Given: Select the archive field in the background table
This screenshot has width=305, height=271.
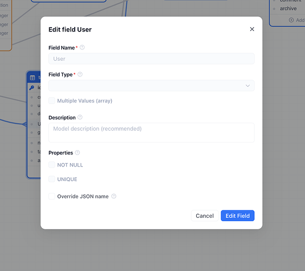Looking at the screenshot, I should click(x=288, y=9).
